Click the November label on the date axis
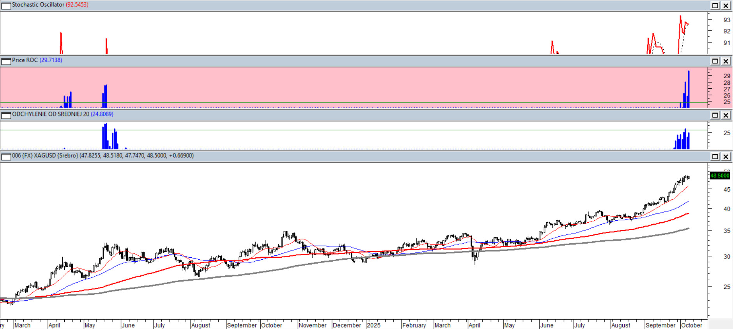Image resolution: width=733 pixels, height=329 pixels. pos(313,325)
